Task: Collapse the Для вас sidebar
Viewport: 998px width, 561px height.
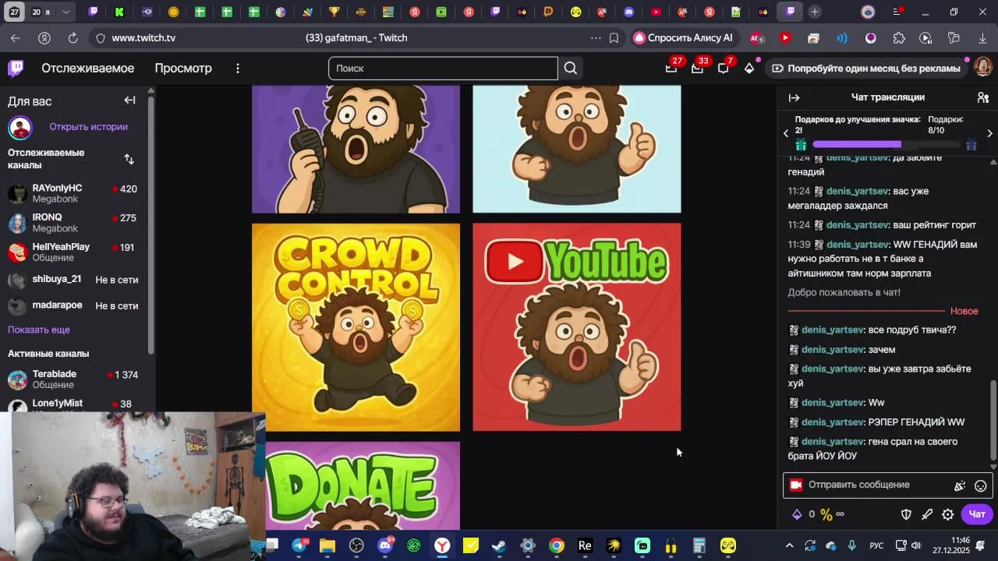Action: 129,101
